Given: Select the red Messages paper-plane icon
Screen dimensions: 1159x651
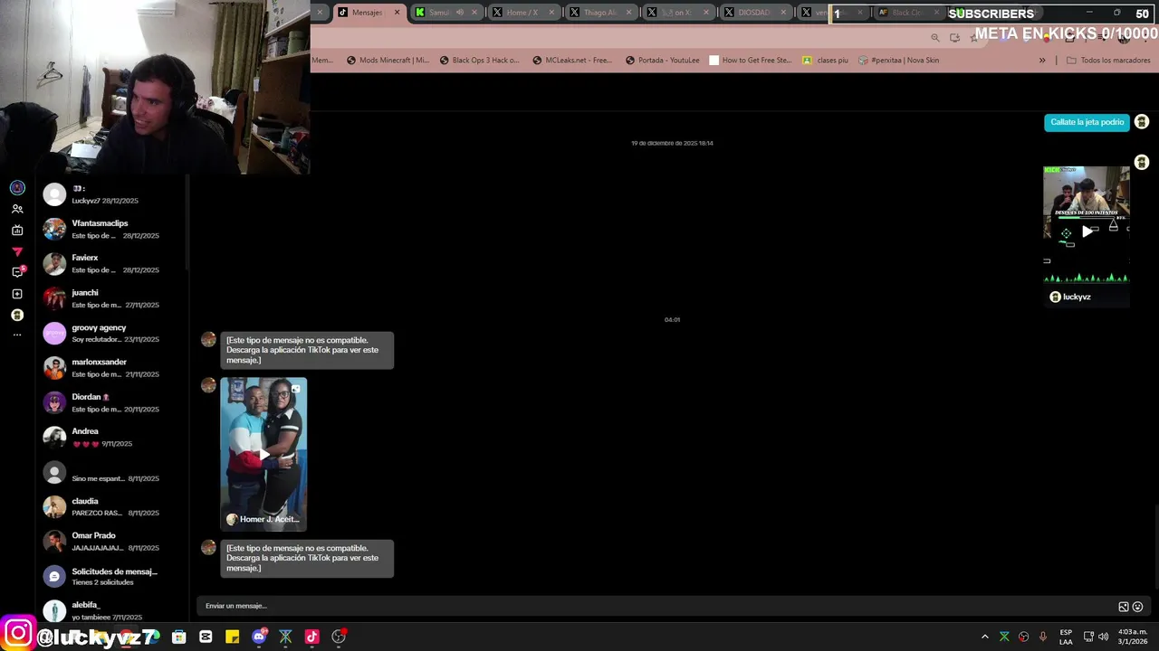Looking at the screenshot, I should click(17, 251).
